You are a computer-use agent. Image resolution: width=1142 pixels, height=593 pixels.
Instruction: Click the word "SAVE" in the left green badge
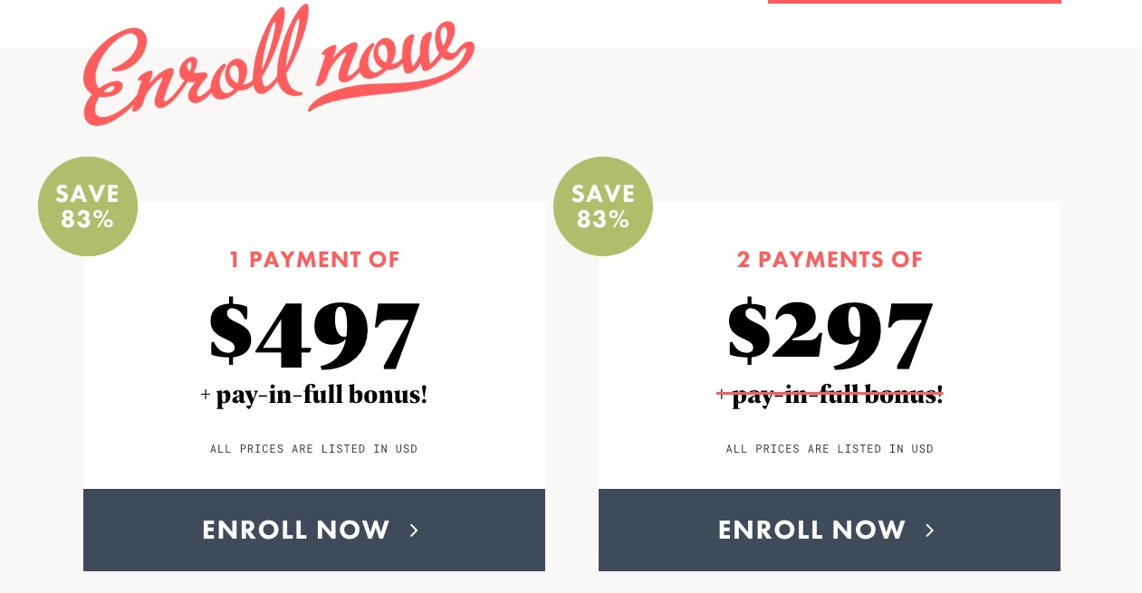click(88, 194)
